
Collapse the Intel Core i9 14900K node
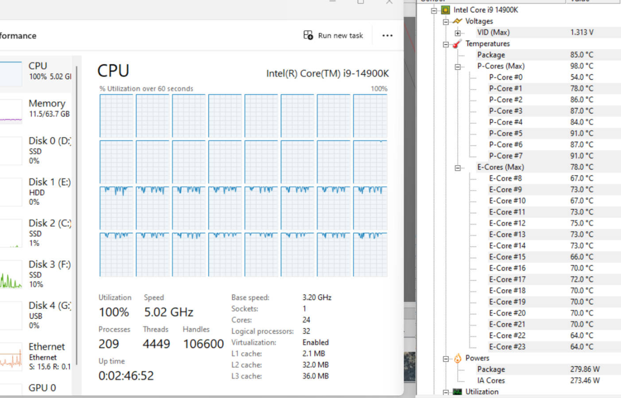click(x=434, y=10)
